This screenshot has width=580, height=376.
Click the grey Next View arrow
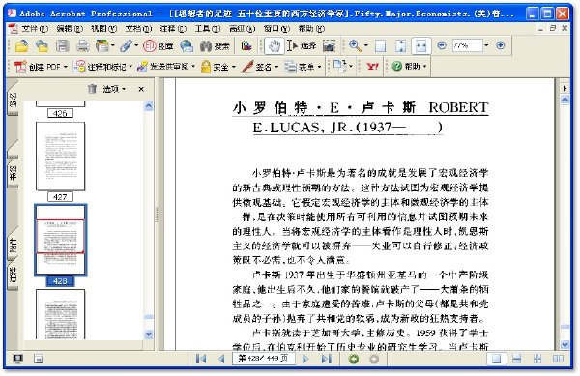[374, 359]
